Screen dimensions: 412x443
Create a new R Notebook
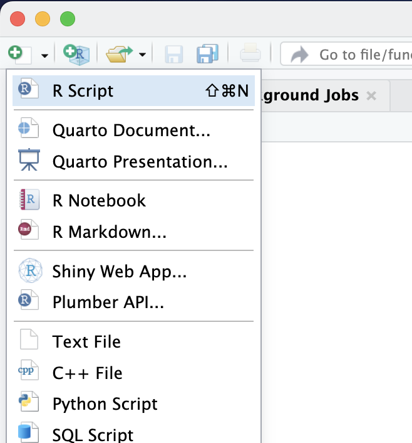pos(133,201)
